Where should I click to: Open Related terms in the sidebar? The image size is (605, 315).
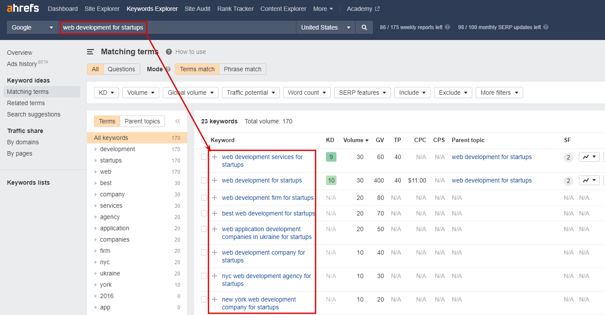(26, 103)
